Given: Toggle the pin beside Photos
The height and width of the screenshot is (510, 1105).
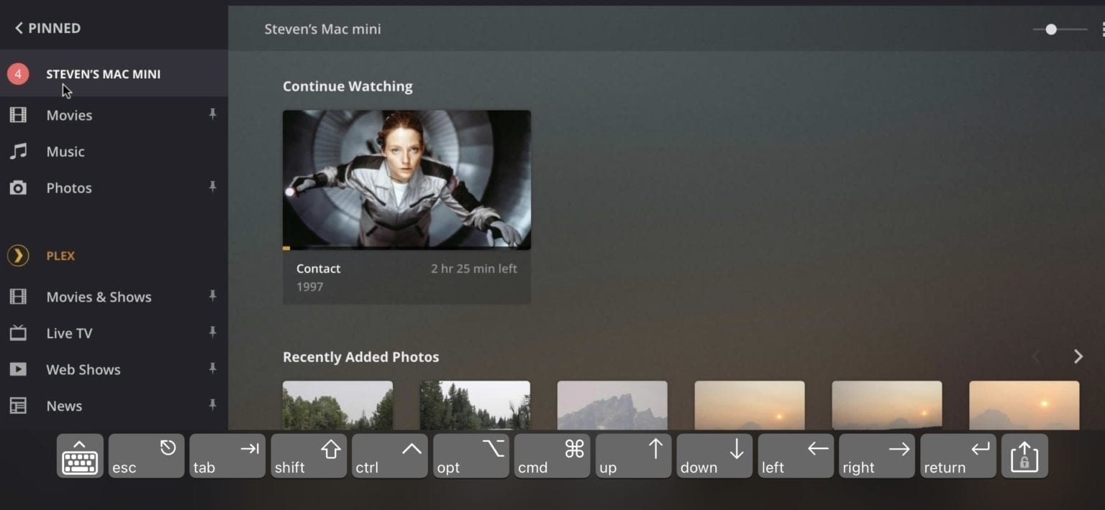Looking at the screenshot, I should [x=212, y=186].
